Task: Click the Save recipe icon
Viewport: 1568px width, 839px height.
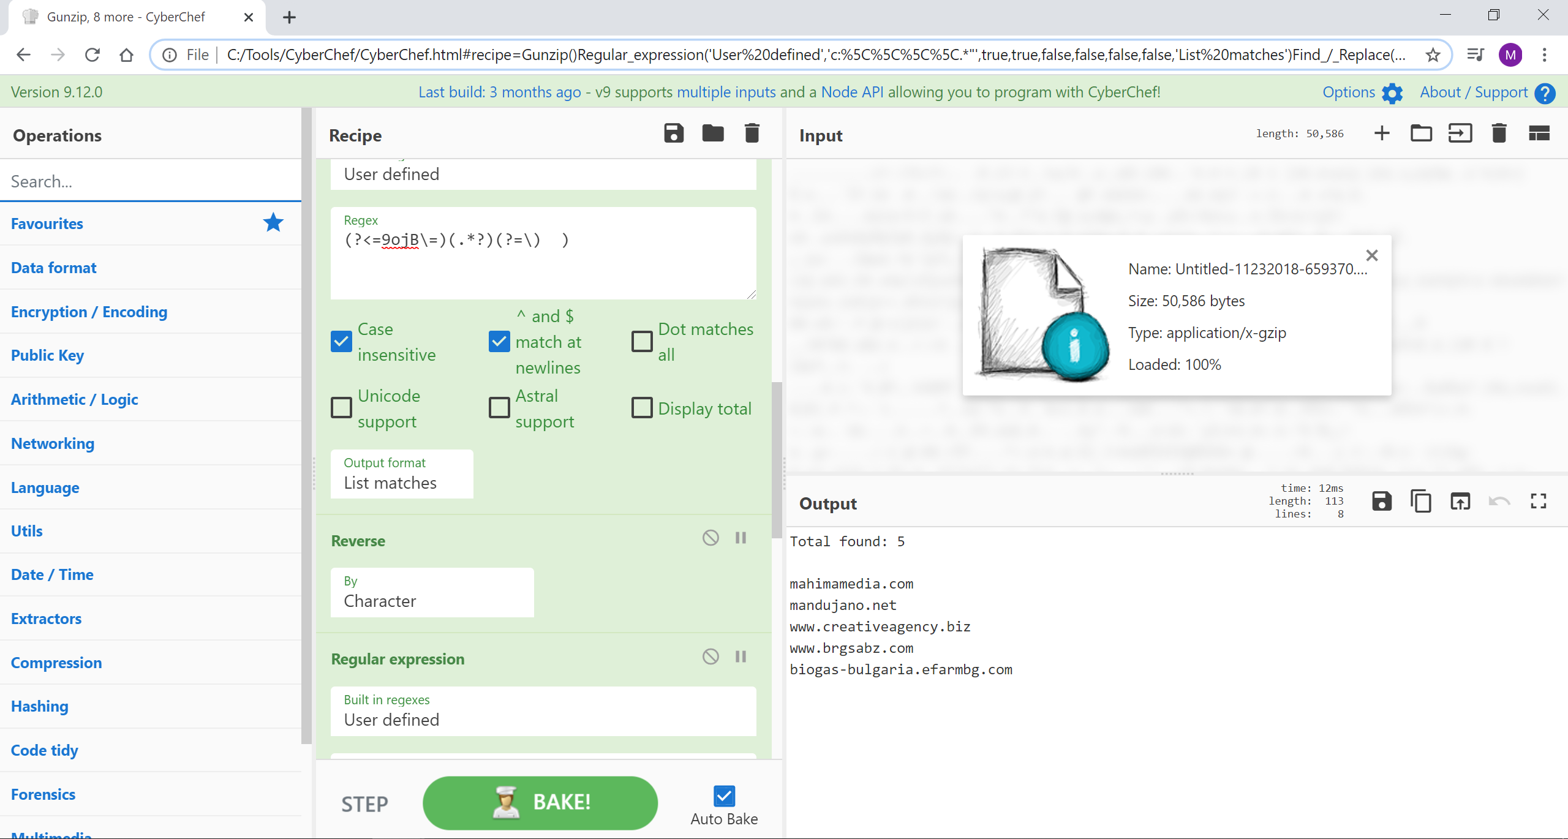Action: click(x=672, y=135)
